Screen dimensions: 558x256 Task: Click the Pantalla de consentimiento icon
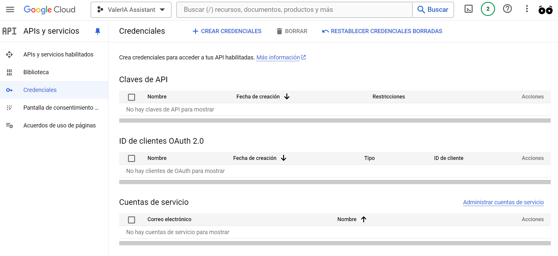click(x=9, y=108)
